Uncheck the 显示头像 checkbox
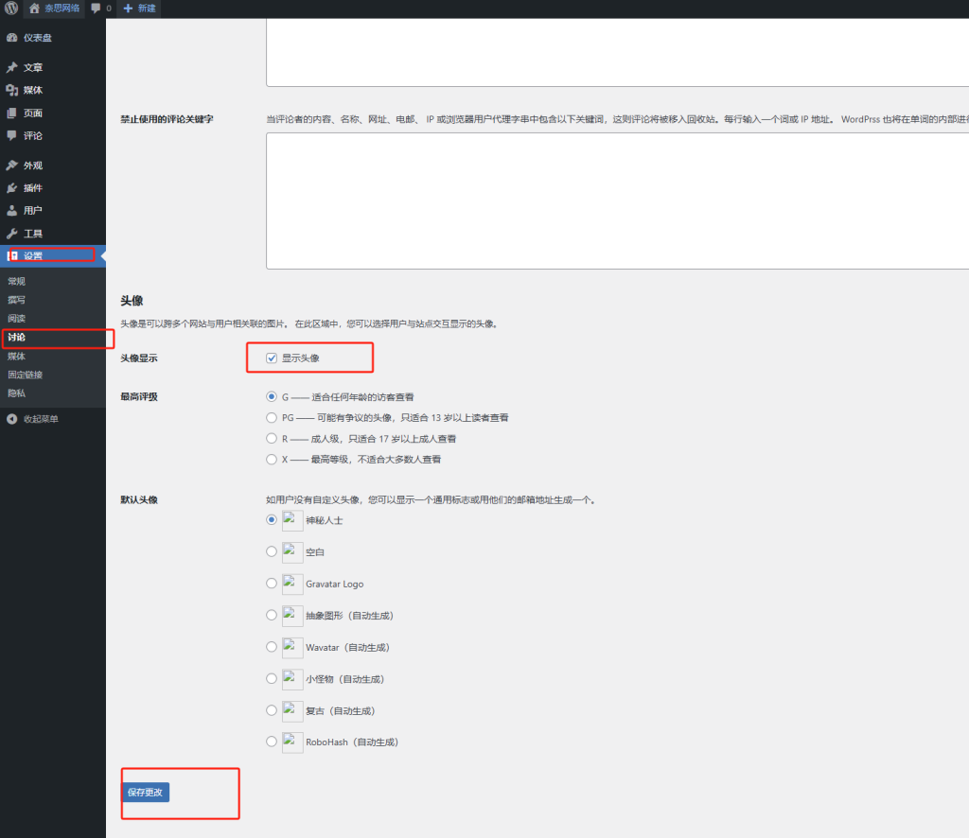The image size is (969, 838). (272, 358)
